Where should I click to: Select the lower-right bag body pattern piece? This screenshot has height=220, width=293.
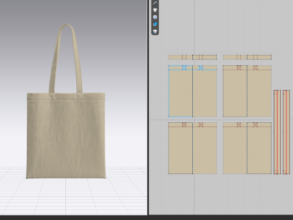click(x=247, y=148)
